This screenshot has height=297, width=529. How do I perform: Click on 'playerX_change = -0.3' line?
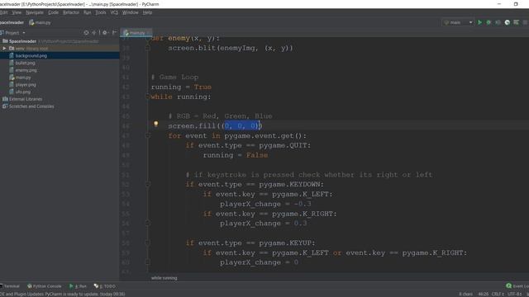[x=265, y=204]
